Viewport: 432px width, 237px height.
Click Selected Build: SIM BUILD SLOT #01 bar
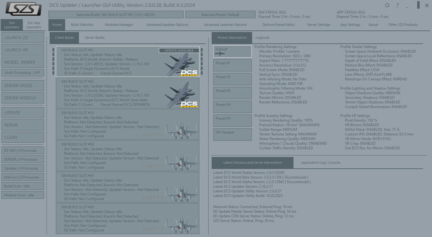point(116,15)
